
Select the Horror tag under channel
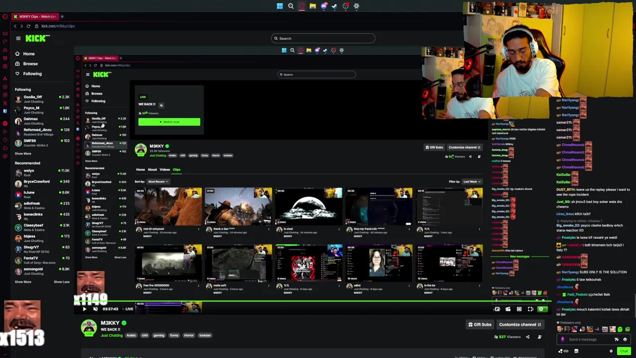coord(189,336)
